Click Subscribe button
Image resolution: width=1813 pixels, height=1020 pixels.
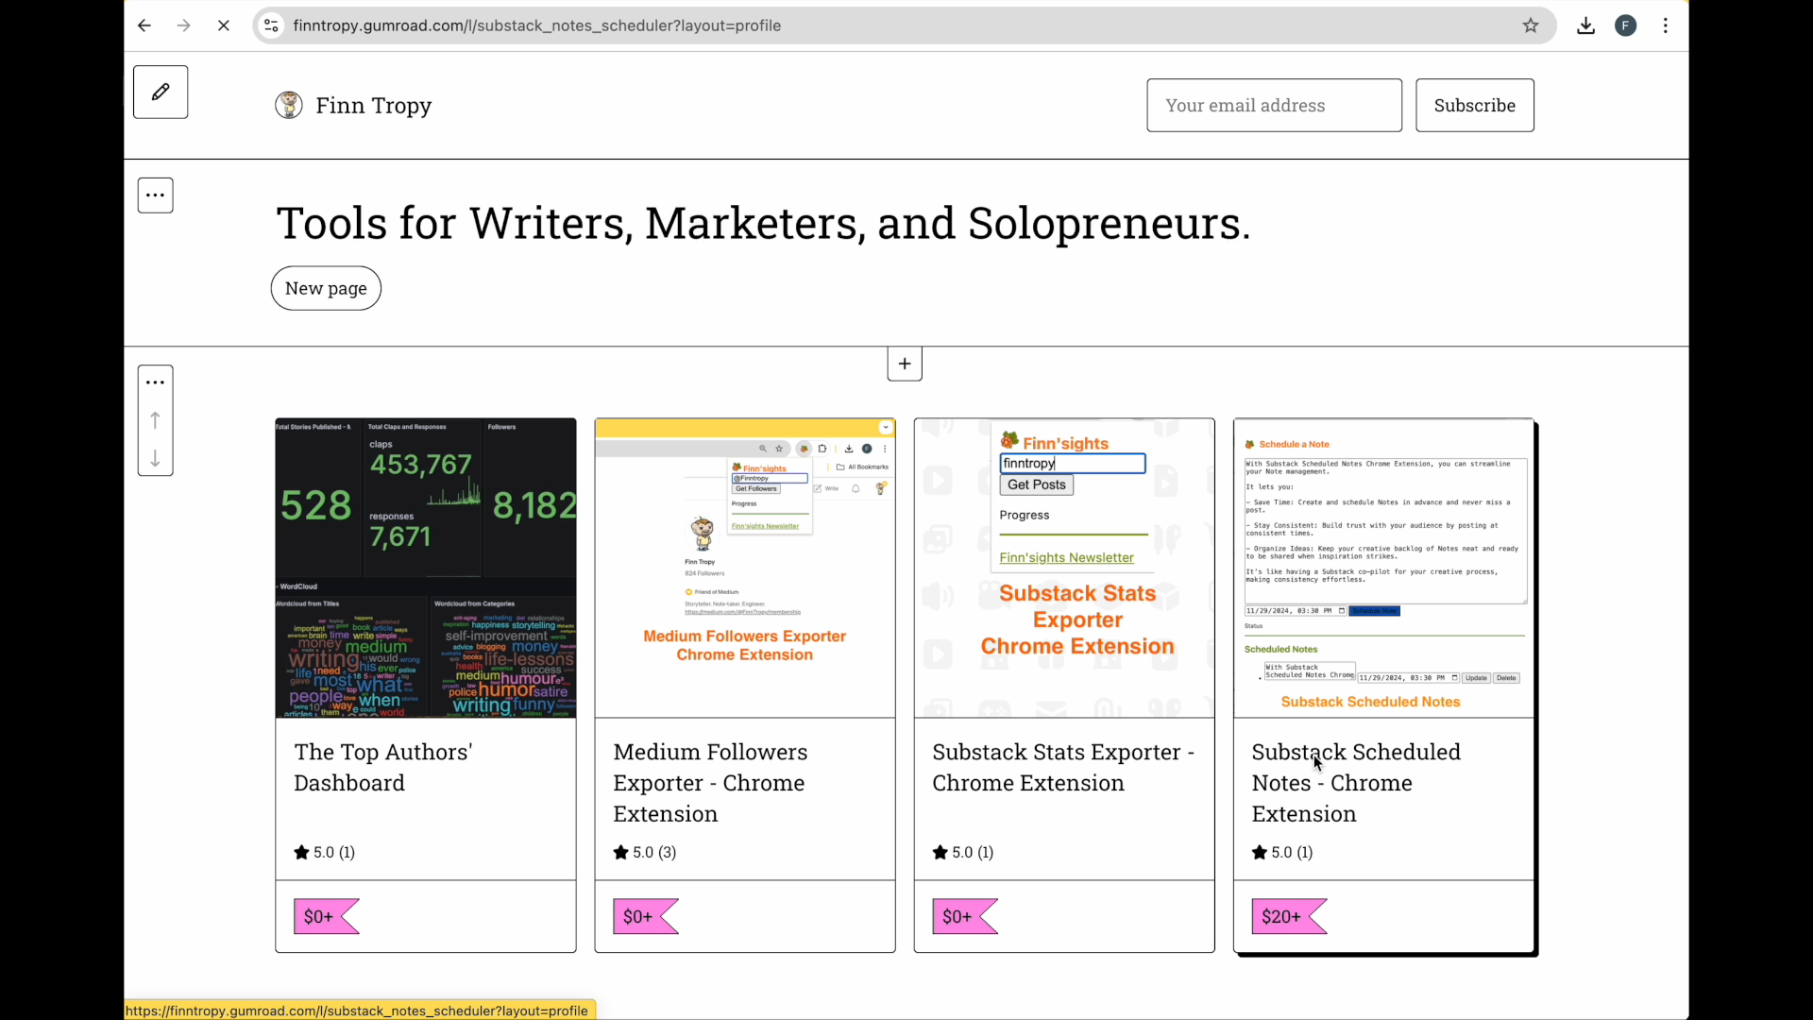coord(1474,105)
